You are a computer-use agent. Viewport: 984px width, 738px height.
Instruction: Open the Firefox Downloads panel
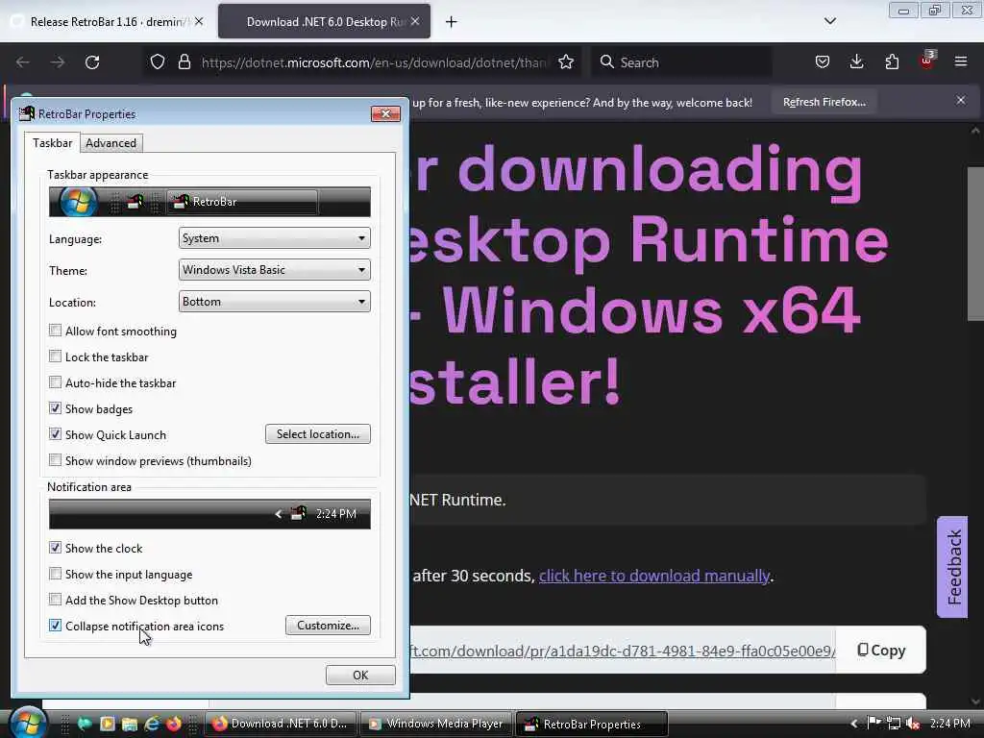point(856,62)
